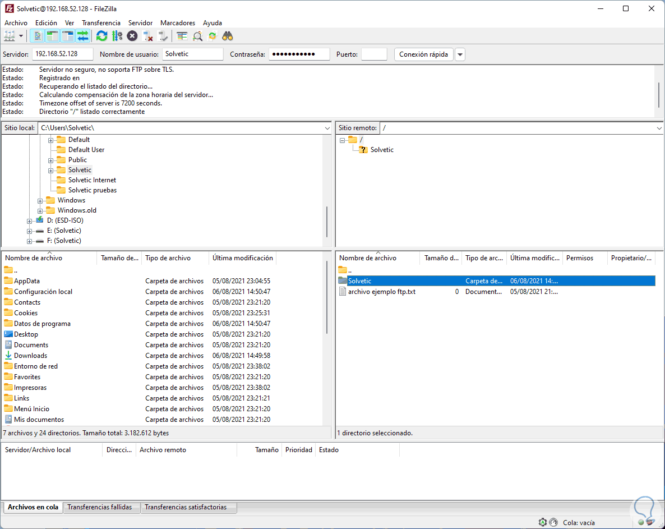Open the Archivo menu
Viewport: 665px width, 529px height.
click(16, 23)
